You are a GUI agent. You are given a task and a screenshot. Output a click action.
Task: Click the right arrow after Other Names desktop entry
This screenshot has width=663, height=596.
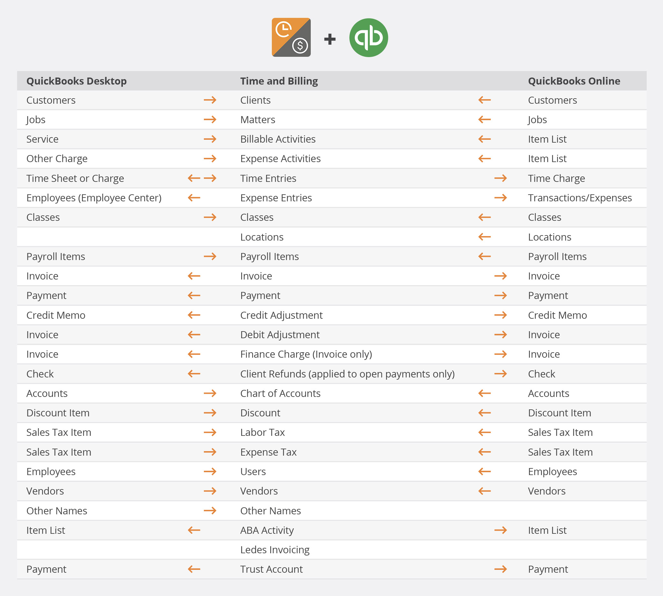pos(210,510)
